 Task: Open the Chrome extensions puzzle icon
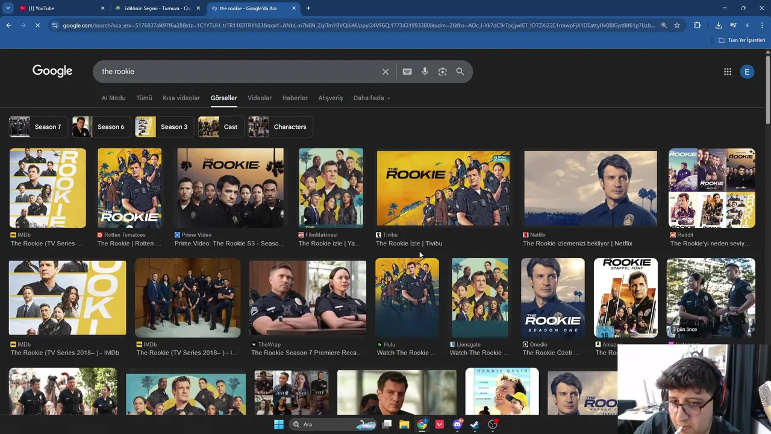point(698,25)
